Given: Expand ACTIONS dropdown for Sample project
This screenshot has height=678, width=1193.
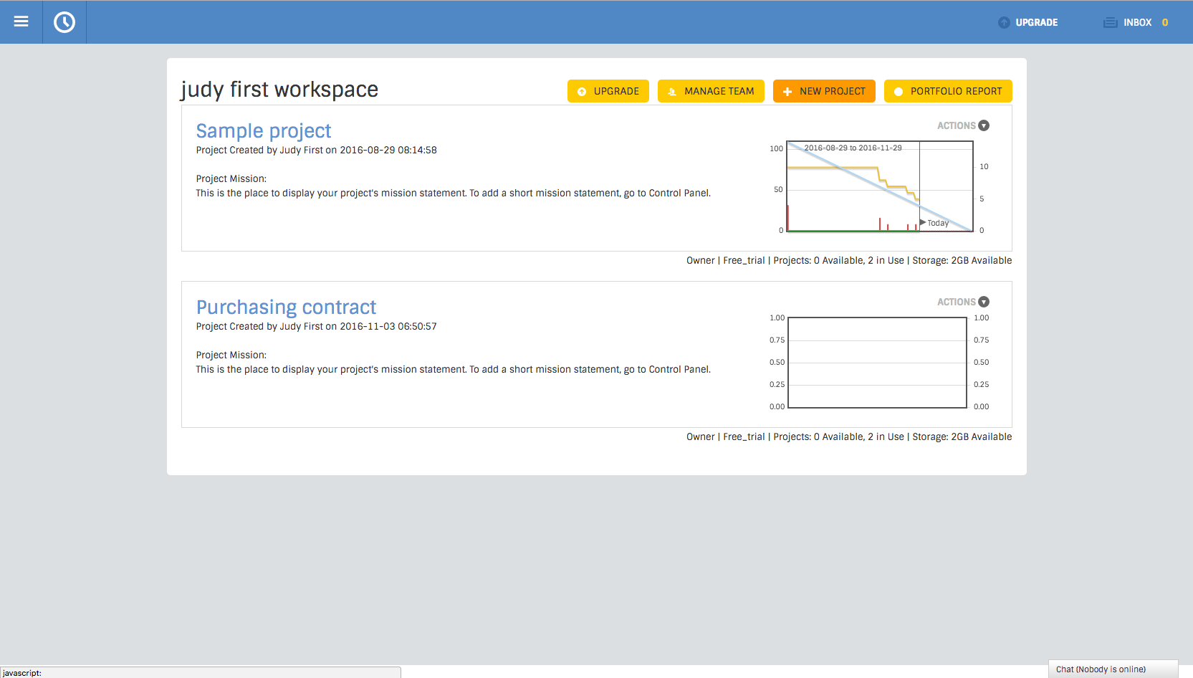Looking at the screenshot, I should tap(963, 125).
